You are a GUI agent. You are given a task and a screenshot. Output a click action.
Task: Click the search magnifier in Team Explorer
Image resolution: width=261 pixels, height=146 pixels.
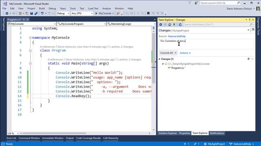[251, 24]
